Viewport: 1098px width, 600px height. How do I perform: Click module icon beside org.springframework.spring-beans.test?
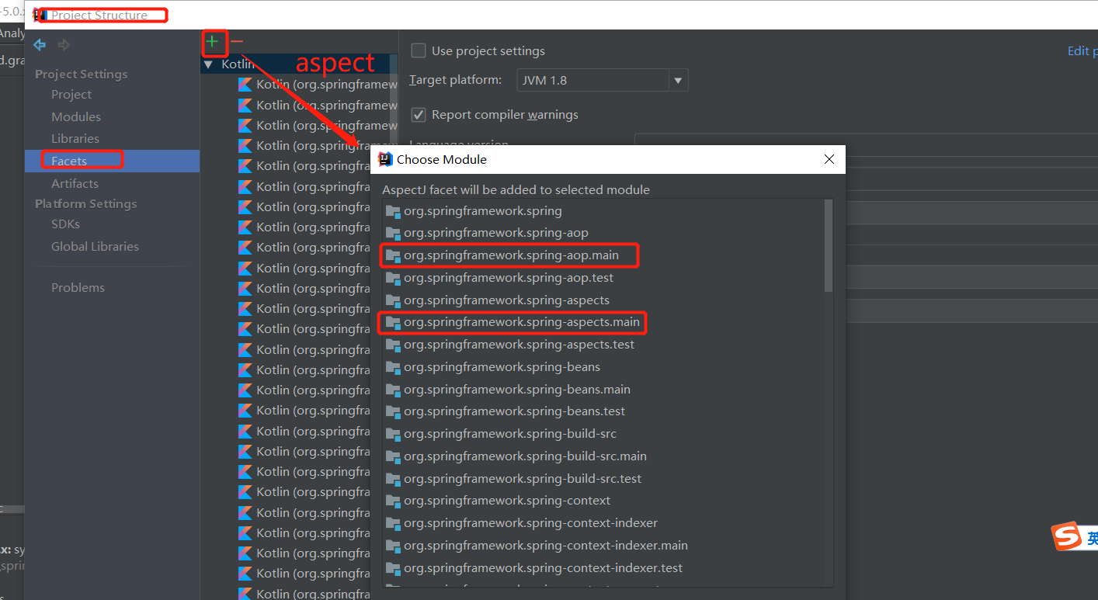[x=393, y=411]
